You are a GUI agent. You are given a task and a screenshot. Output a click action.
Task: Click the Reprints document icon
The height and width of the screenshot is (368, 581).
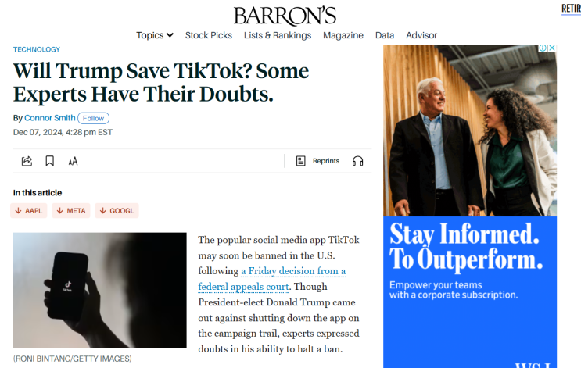coord(300,161)
